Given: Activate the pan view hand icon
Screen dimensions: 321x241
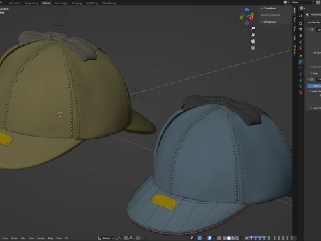Looking at the screenshot, I should 253,35.
